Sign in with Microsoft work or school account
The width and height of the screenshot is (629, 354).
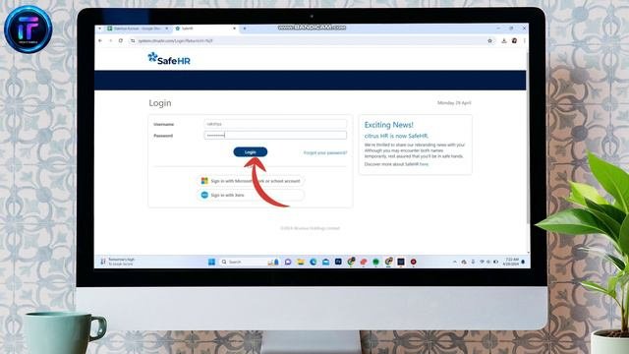[252, 181]
